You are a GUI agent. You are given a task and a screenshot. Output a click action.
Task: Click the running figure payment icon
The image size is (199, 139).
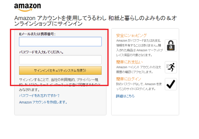[x=171, y=67]
